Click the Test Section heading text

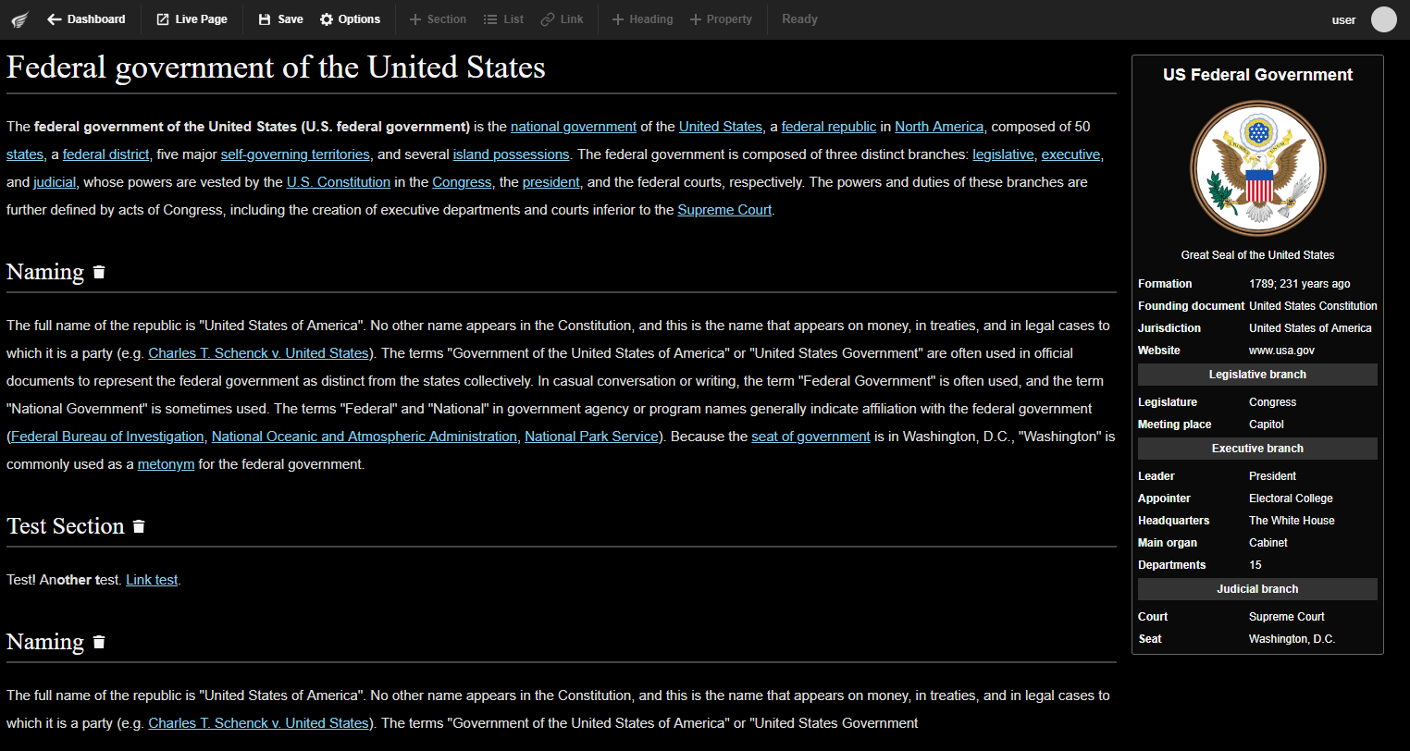click(66, 526)
